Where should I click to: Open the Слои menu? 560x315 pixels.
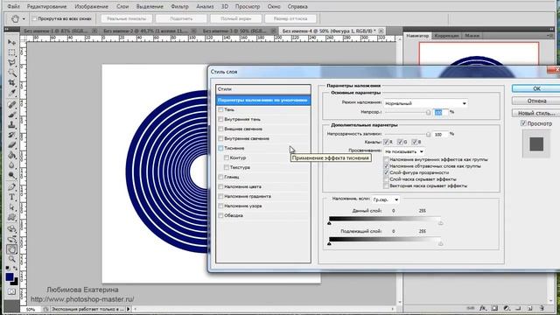pos(122,6)
